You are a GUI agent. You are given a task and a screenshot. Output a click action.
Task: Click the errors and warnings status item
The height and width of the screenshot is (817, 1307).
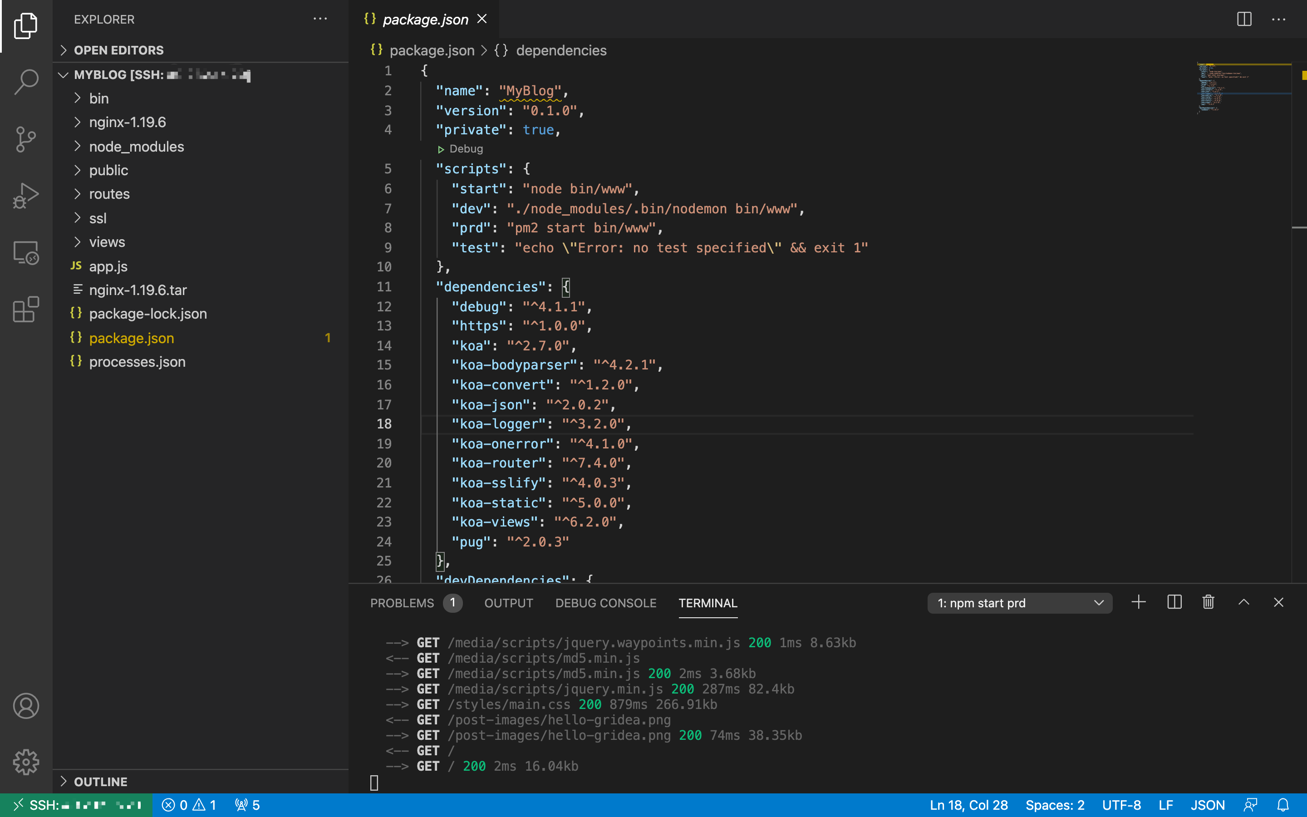tap(189, 805)
